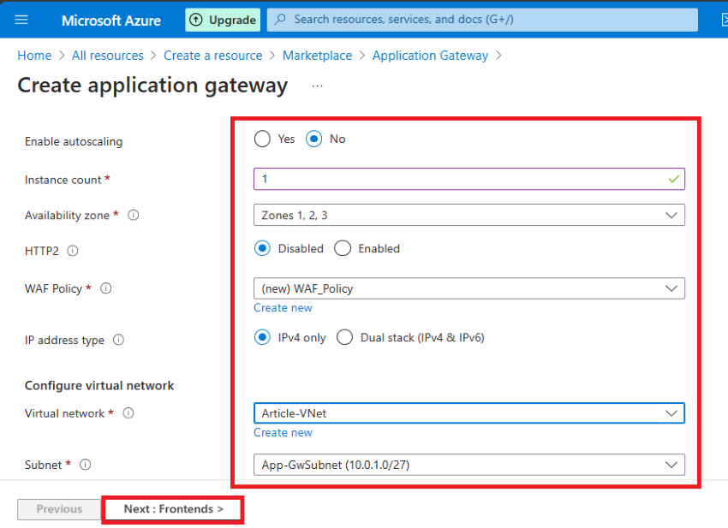The width and height of the screenshot is (728, 528).
Task: Open the page ellipsis more options
Action: point(317,86)
